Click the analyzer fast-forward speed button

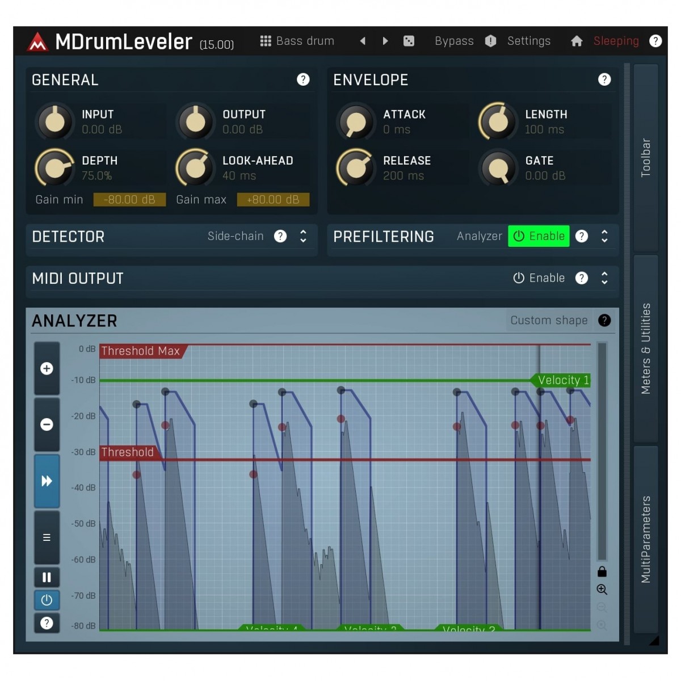point(47,481)
